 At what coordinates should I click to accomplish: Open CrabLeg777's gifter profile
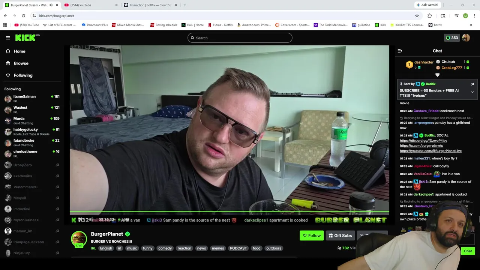[x=452, y=68]
